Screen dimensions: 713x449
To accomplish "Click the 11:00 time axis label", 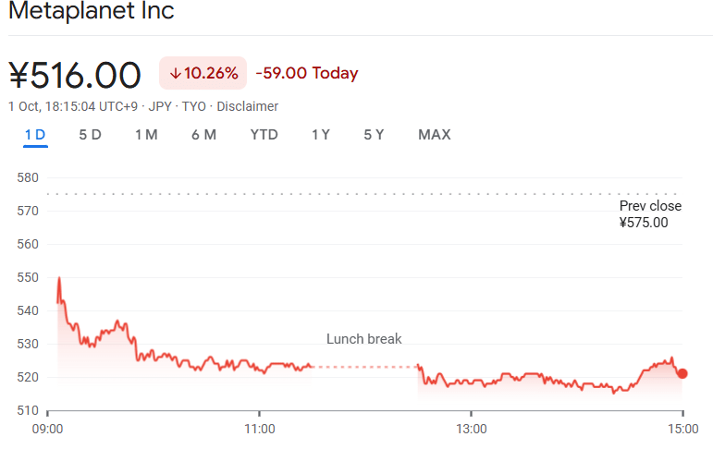I will pos(260,429).
